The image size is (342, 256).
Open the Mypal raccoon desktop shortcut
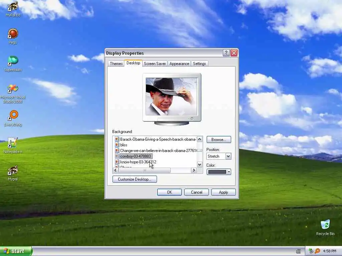[13, 173]
